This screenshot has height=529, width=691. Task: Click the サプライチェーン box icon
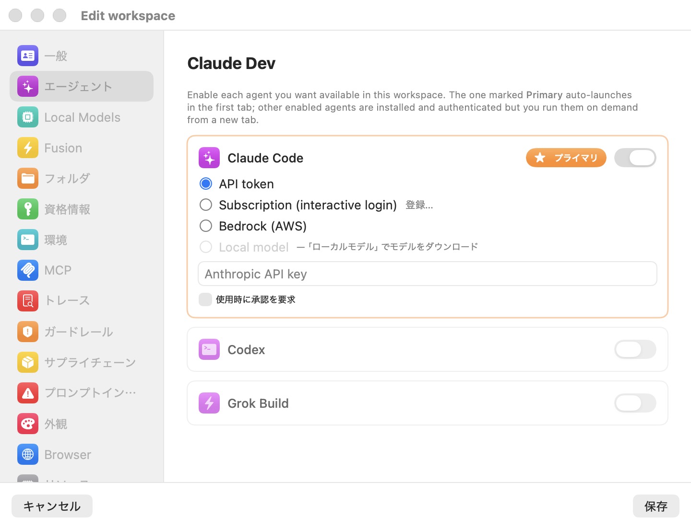(x=28, y=362)
